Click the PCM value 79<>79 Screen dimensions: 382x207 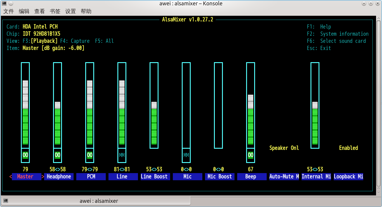[x=90, y=169]
